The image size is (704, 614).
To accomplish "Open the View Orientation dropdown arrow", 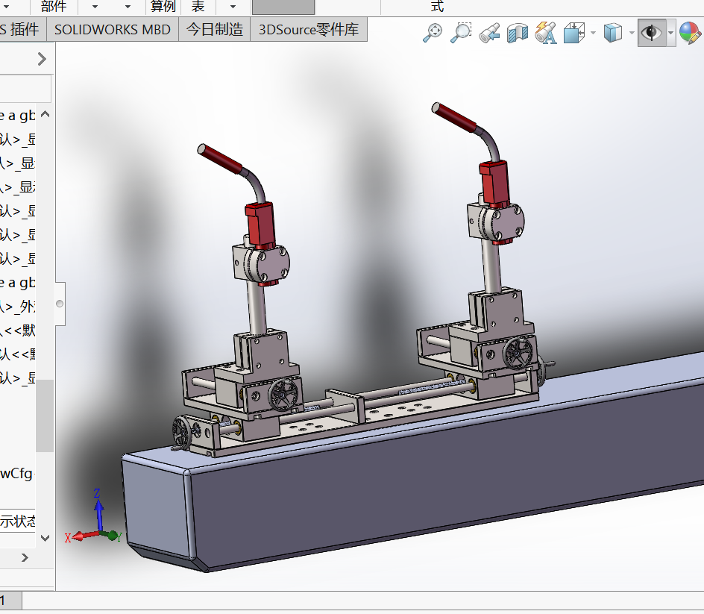I will click(x=593, y=33).
